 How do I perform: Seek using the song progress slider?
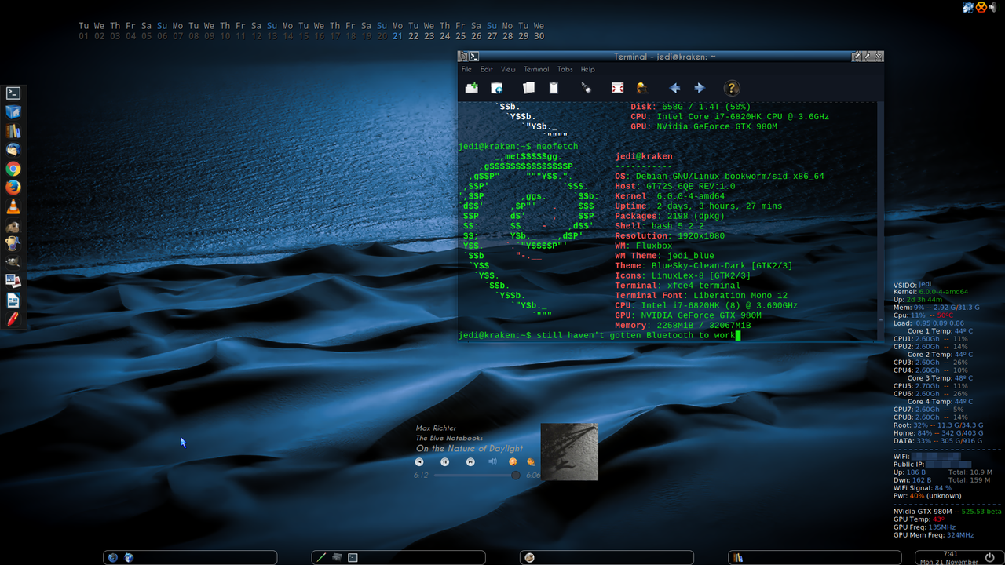[477, 475]
